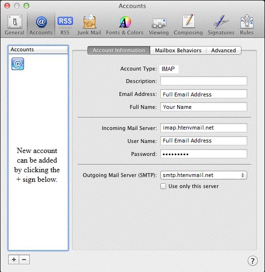The image size is (265, 272).
Task: Remove account with the minus button
Action: (24, 260)
